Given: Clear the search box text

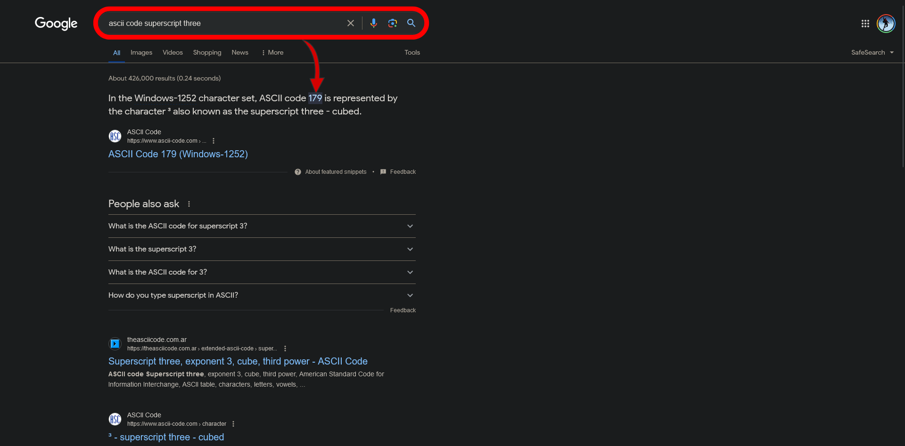Looking at the screenshot, I should 351,23.
